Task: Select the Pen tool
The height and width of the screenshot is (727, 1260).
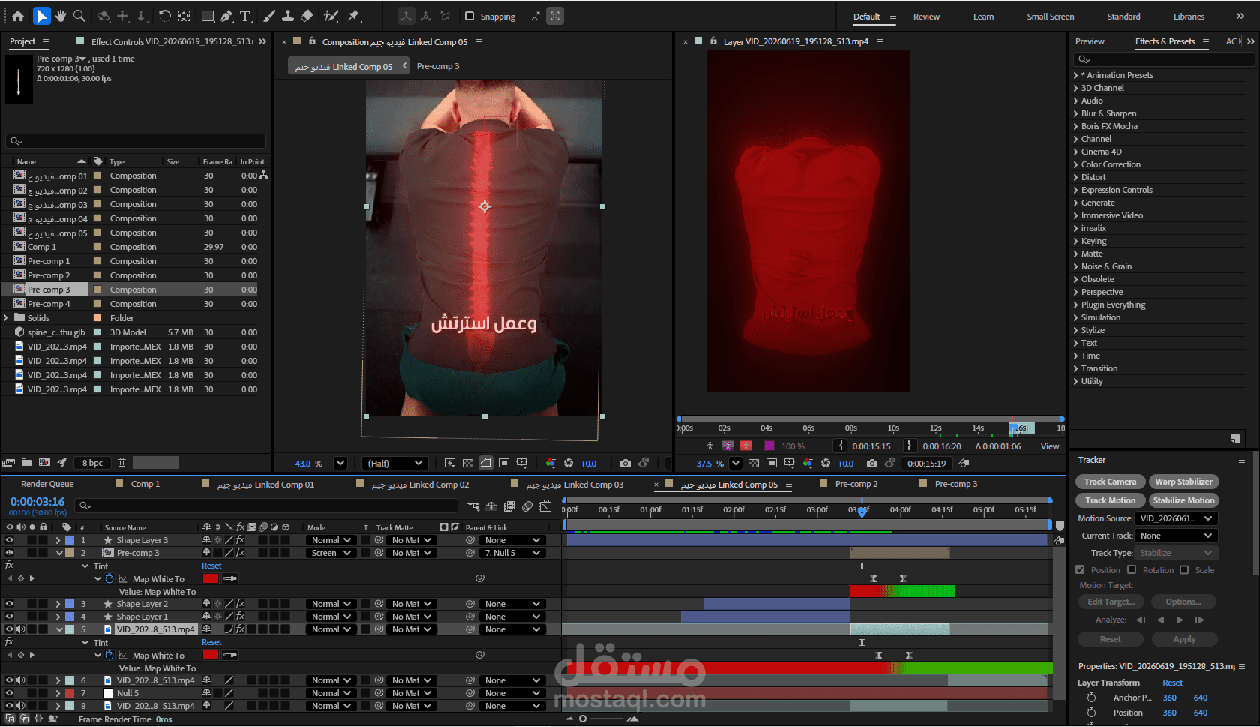Action: pyautogui.click(x=226, y=16)
